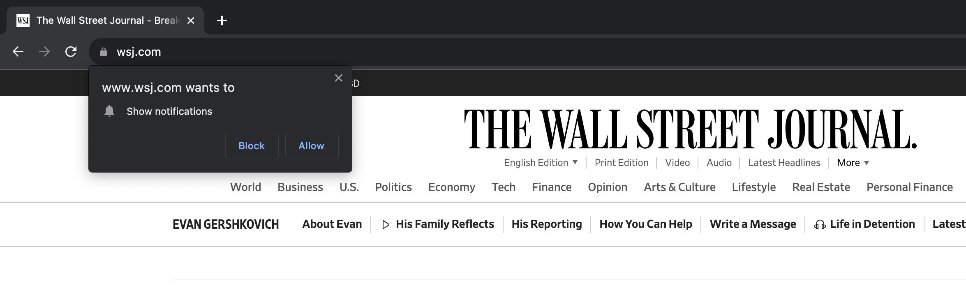Visit the About Evan page
This screenshot has height=291, width=966.
click(331, 224)
